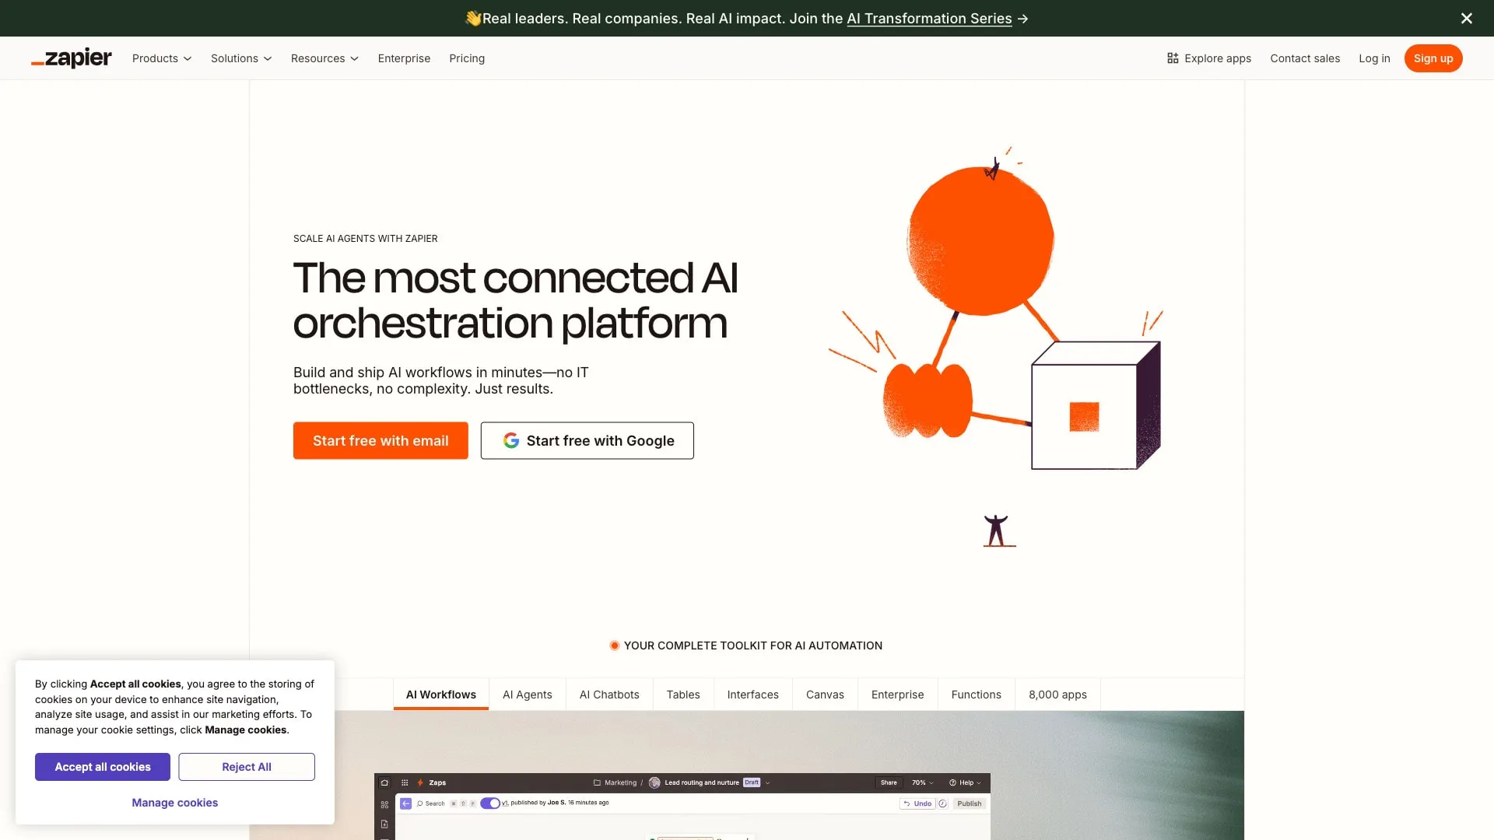Expand the Solutions menu

coord(241,58)
